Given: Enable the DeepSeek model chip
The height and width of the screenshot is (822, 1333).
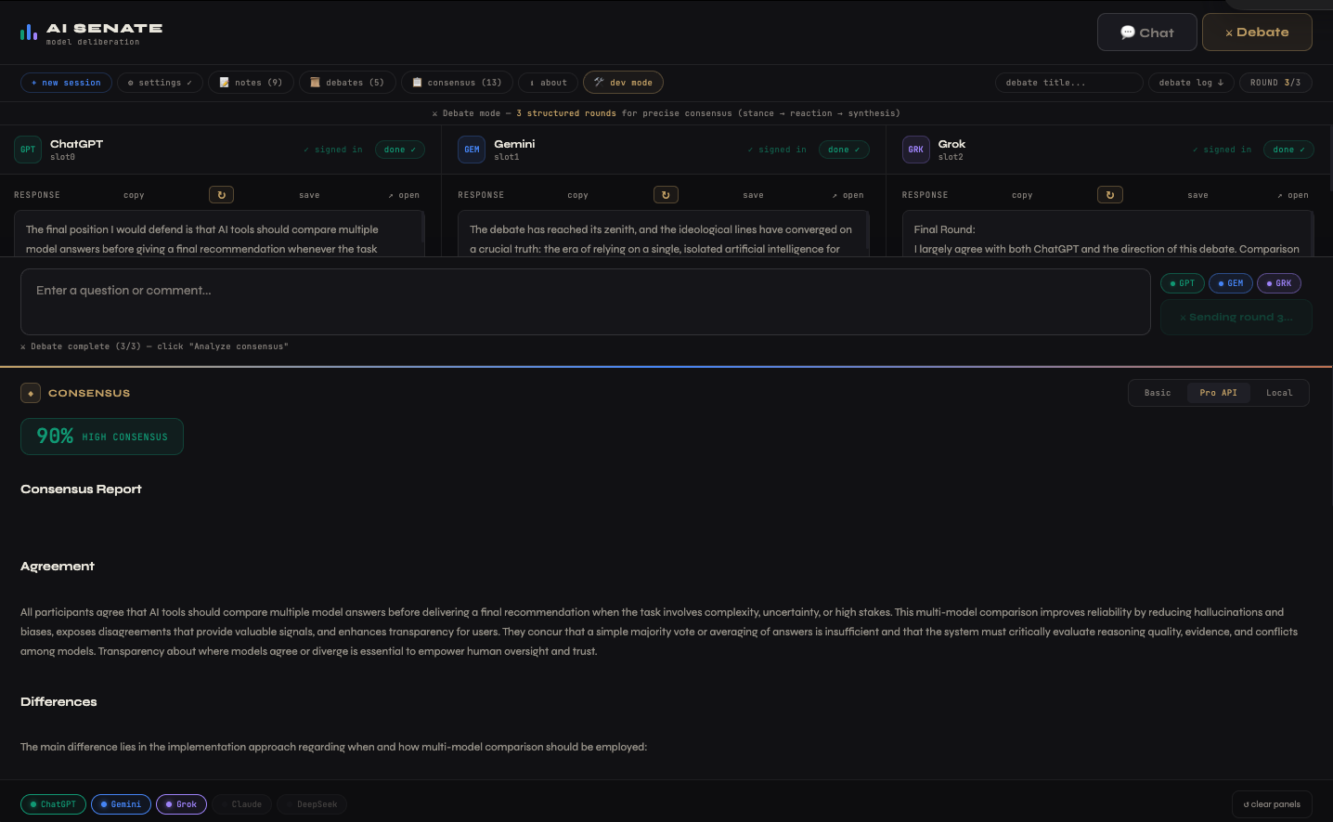Looking at the screenshot, I should coord(312,804).
